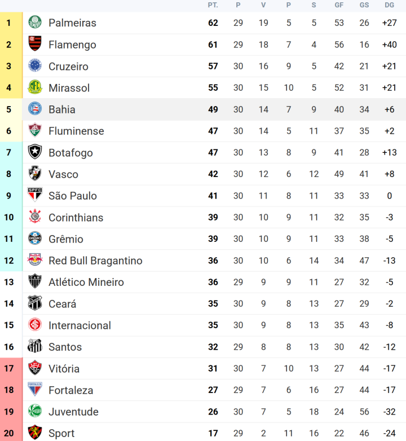Click the Sport club crest icon
Viewport: 406px width, 441px height.
pyautogui.click(x=35, y=433)
